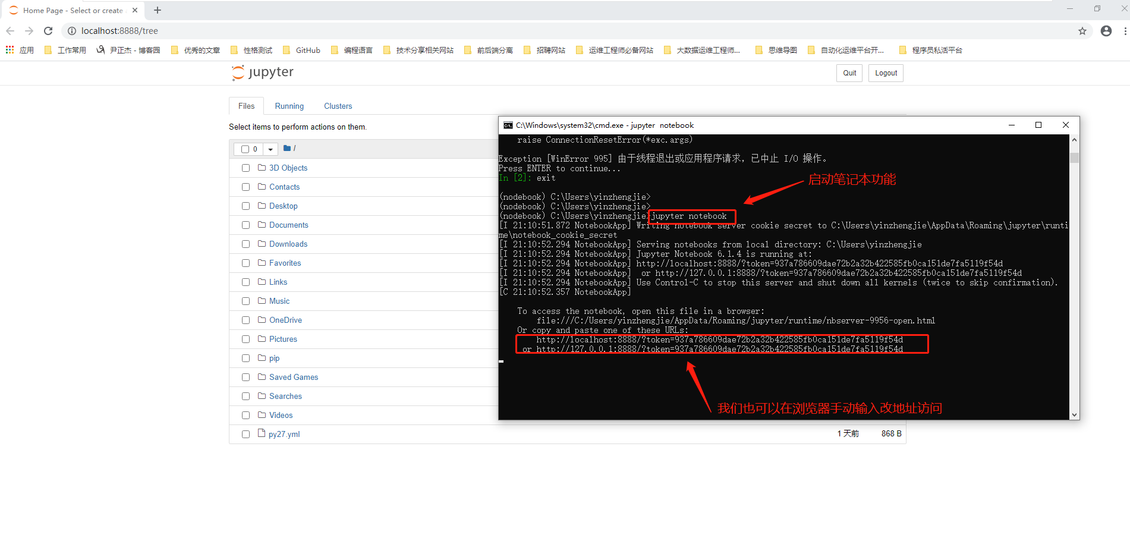Expand the selection dropdown arrow

coord(270,149)
